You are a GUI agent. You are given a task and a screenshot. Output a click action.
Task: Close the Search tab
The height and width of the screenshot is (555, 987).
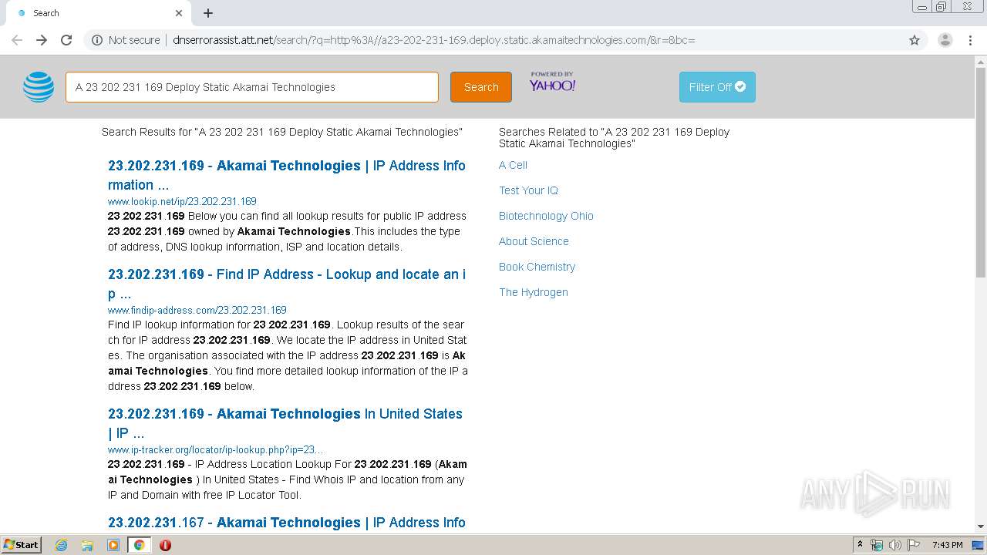click(179, 13)
